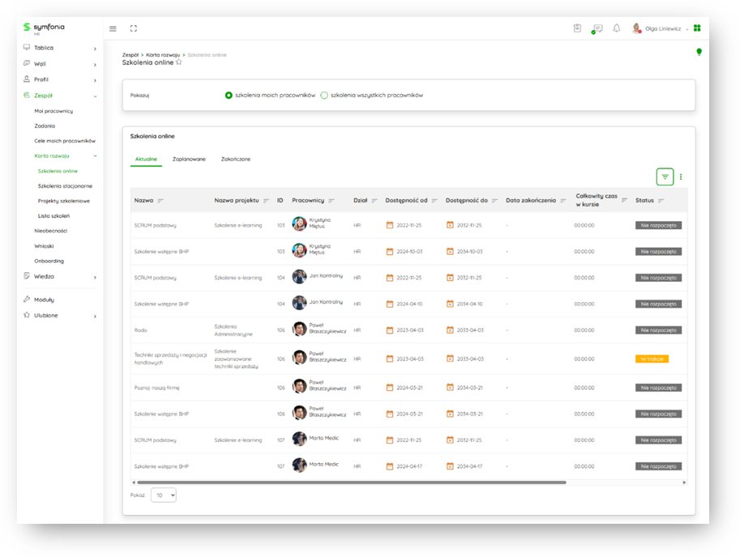Click the 'W trakcie' status badge
The height and width of the screenshot is (557, 740).
(x=652, y=359)
